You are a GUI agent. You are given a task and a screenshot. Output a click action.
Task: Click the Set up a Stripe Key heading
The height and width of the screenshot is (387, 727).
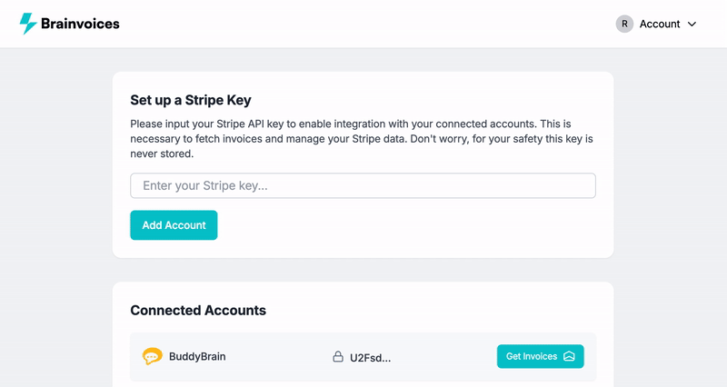(x=191, y=100)
